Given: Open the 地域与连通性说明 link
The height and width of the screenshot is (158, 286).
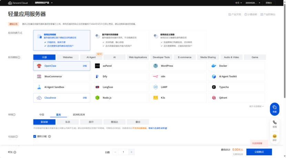Looking at the screenshot, I should coord(157,128).
